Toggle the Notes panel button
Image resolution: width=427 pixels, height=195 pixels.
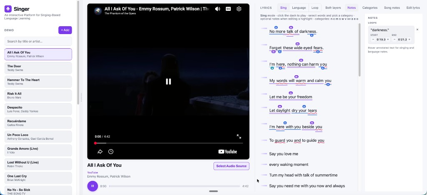(x=352, y=7)
